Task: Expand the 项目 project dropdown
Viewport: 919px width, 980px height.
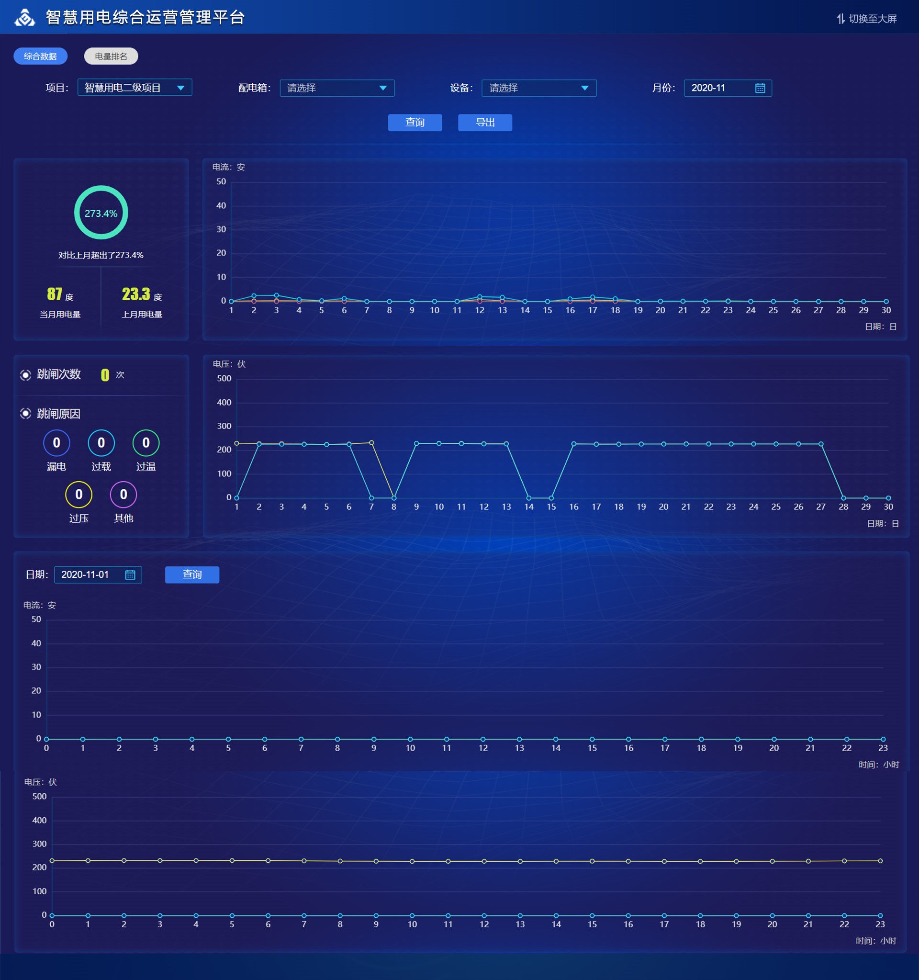Action: pyautogui.click(x=134, y=88)
